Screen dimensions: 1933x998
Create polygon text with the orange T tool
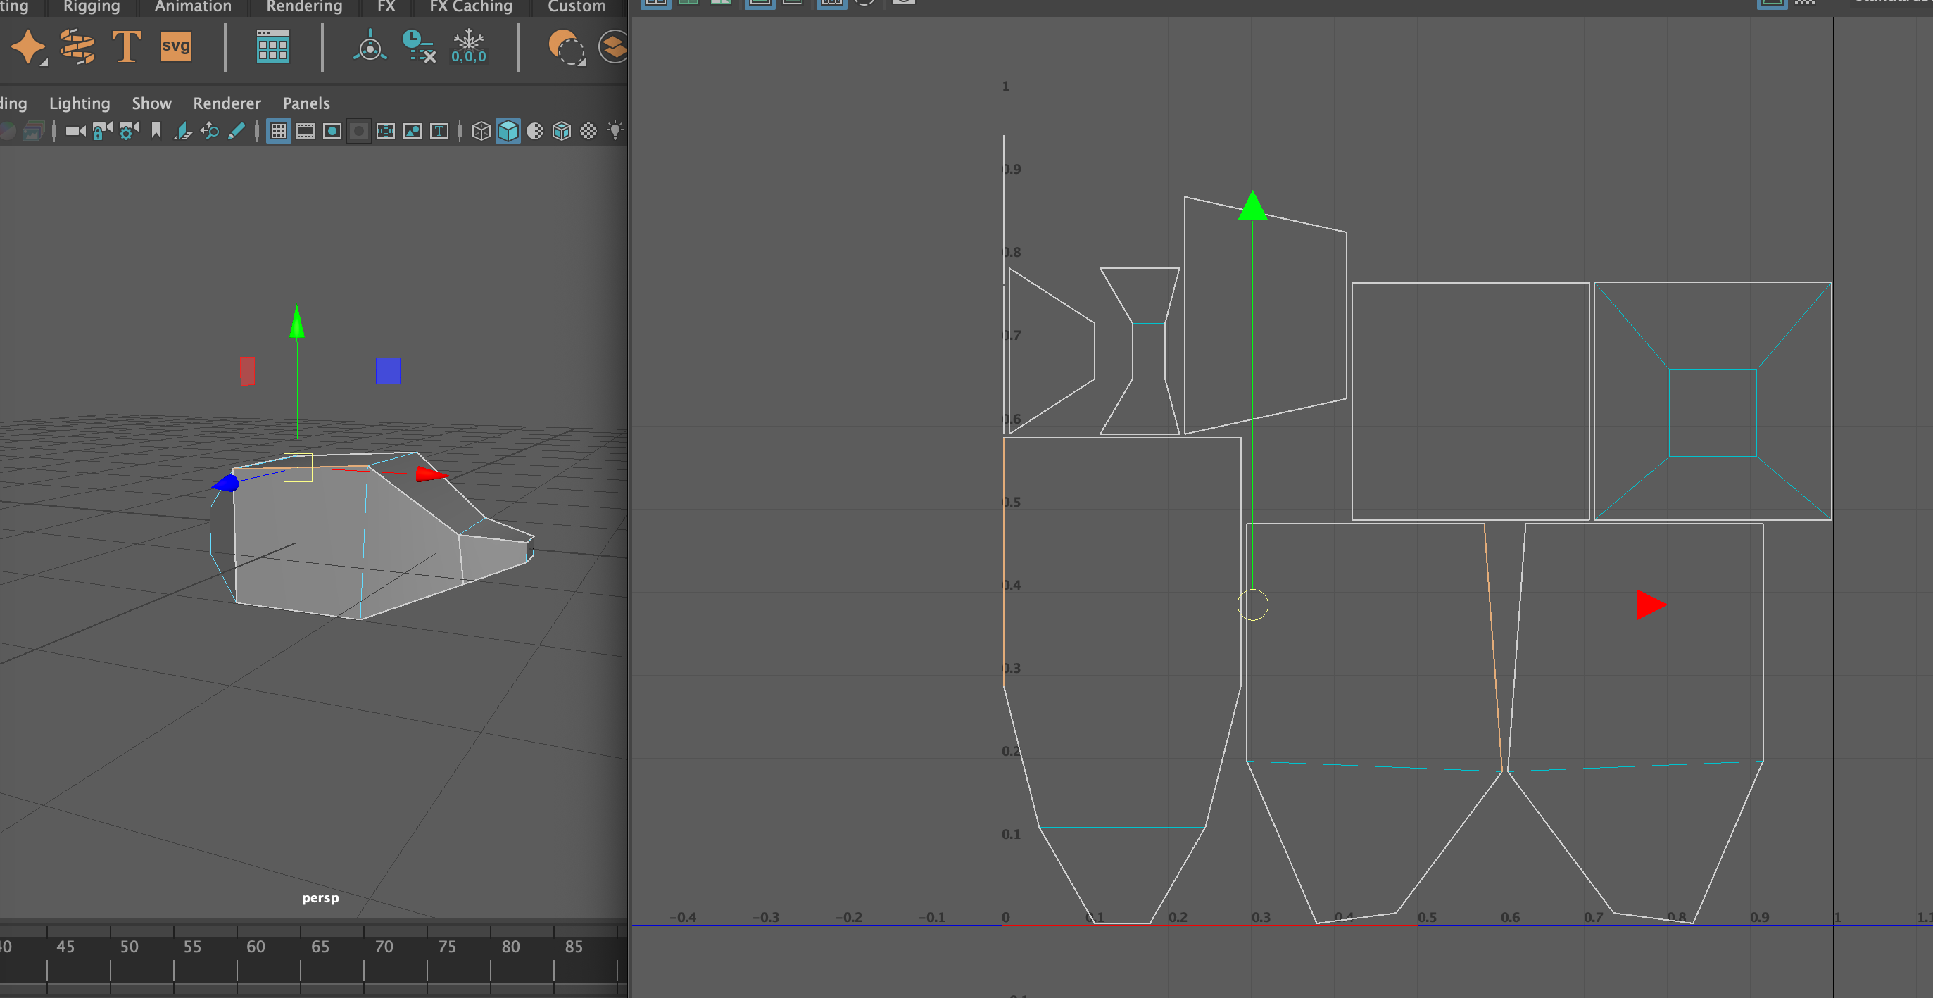126,46
